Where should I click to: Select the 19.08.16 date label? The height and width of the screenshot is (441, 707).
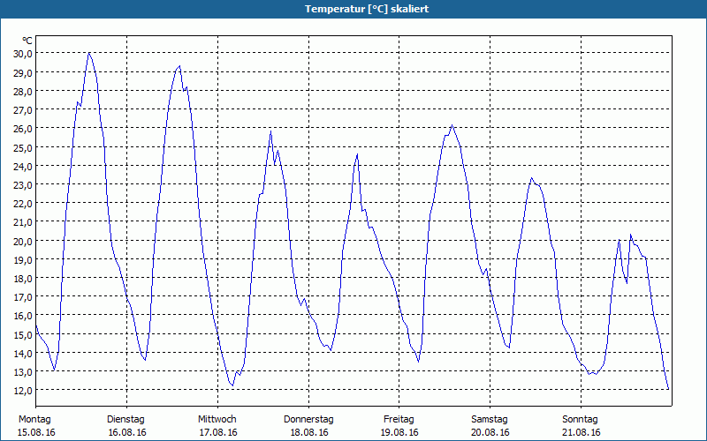click(x=400, y=432)
